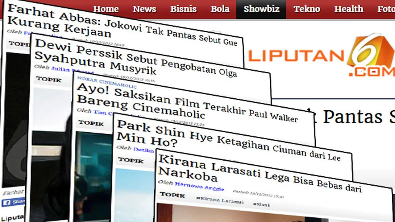Screen dimensions: 395x222
Task: Go to the Health section
Action: coord(349,9)
